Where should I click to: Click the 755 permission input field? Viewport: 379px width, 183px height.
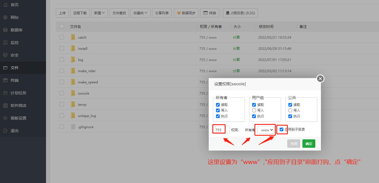pyautogui.click(x=221, y=130)
